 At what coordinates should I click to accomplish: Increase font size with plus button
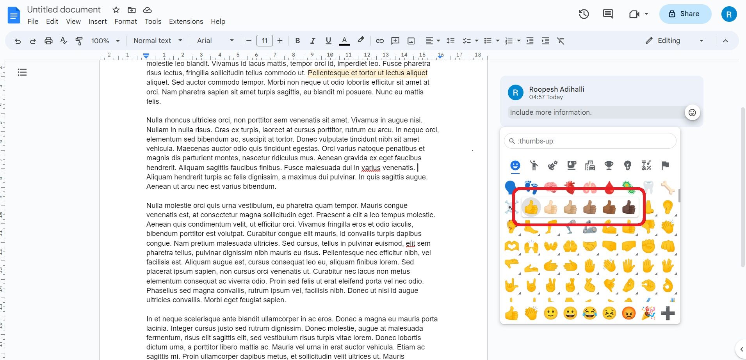click(x=280, y=41)
